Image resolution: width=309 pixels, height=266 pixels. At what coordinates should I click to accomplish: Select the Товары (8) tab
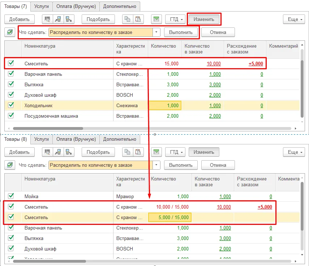16,139
